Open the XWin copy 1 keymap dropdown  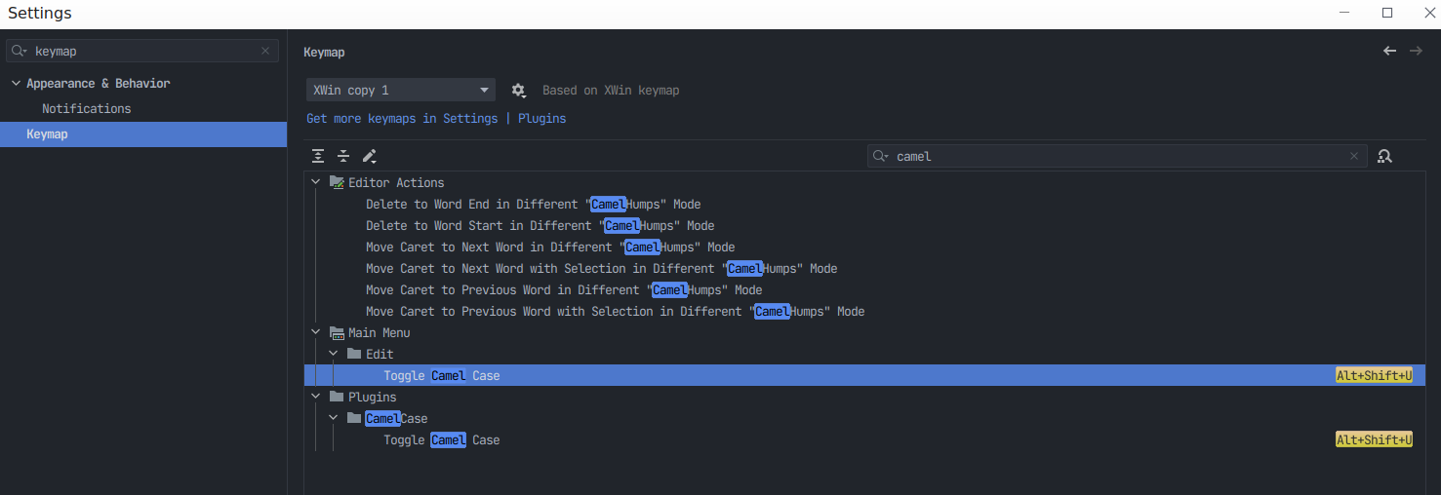pos(401,91)
